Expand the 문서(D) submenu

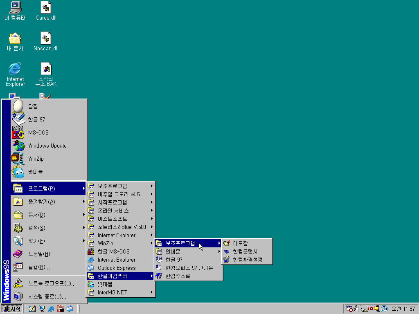49,215
